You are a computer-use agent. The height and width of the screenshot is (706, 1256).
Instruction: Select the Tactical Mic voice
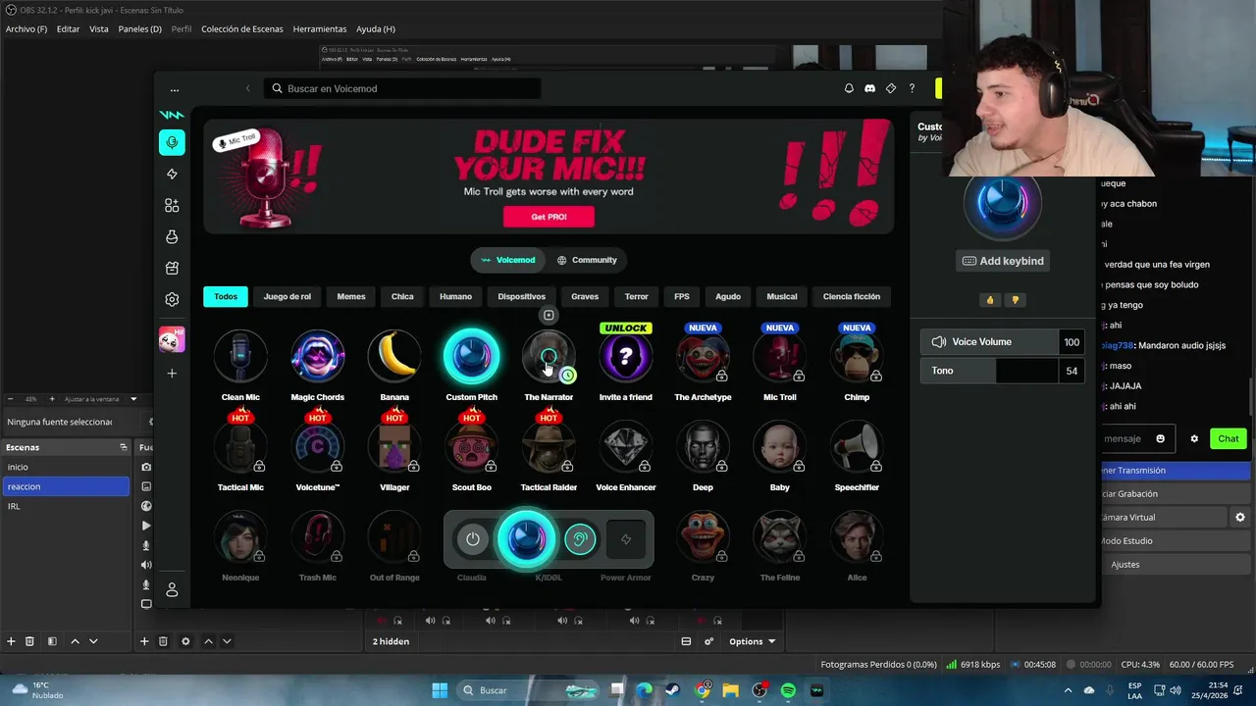point(240,446)
